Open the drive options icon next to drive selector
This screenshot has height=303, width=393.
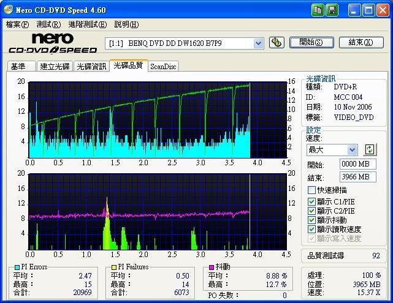[x=277, y=42]
